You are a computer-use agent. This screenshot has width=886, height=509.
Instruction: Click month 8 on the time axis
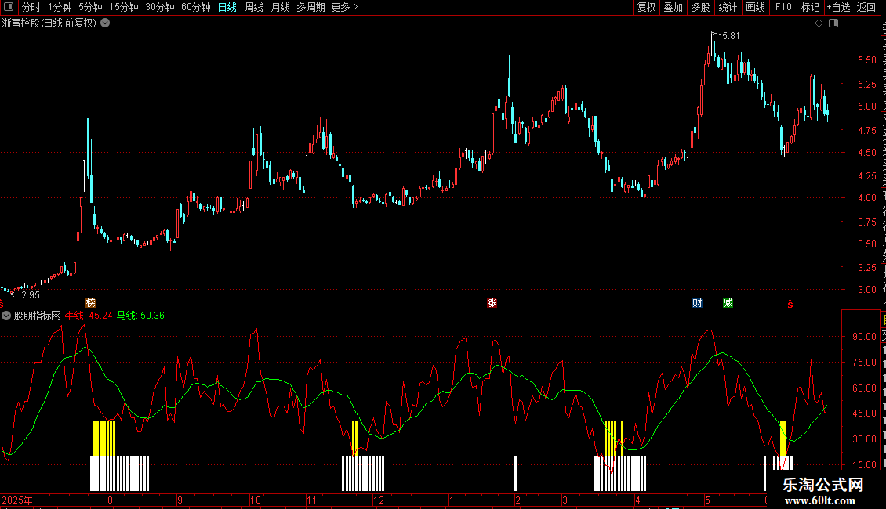coord(111,500)
